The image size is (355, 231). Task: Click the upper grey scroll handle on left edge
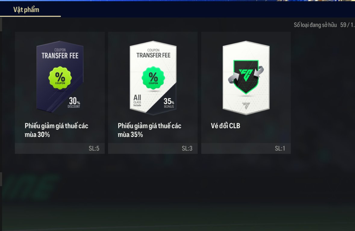(1, 24)
